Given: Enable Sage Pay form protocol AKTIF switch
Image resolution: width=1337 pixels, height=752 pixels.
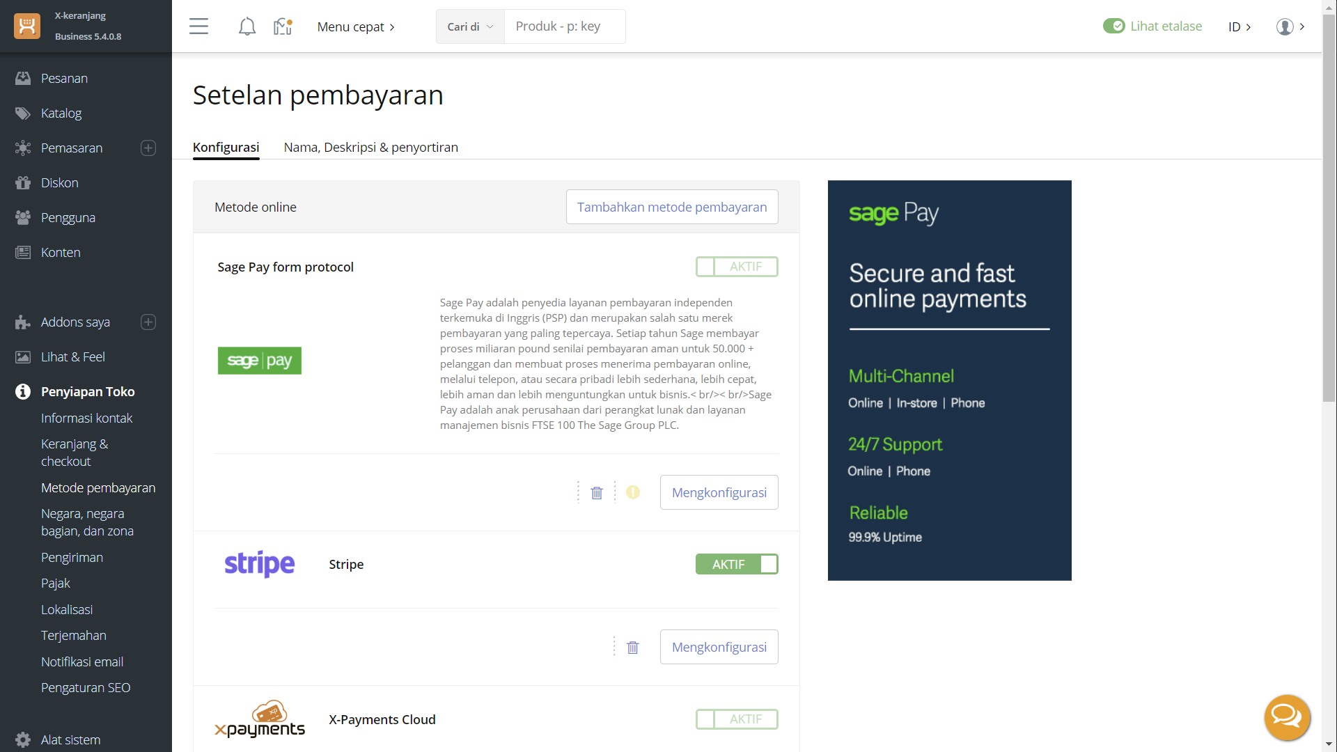Looking at the screenshot, I should 736,267.
